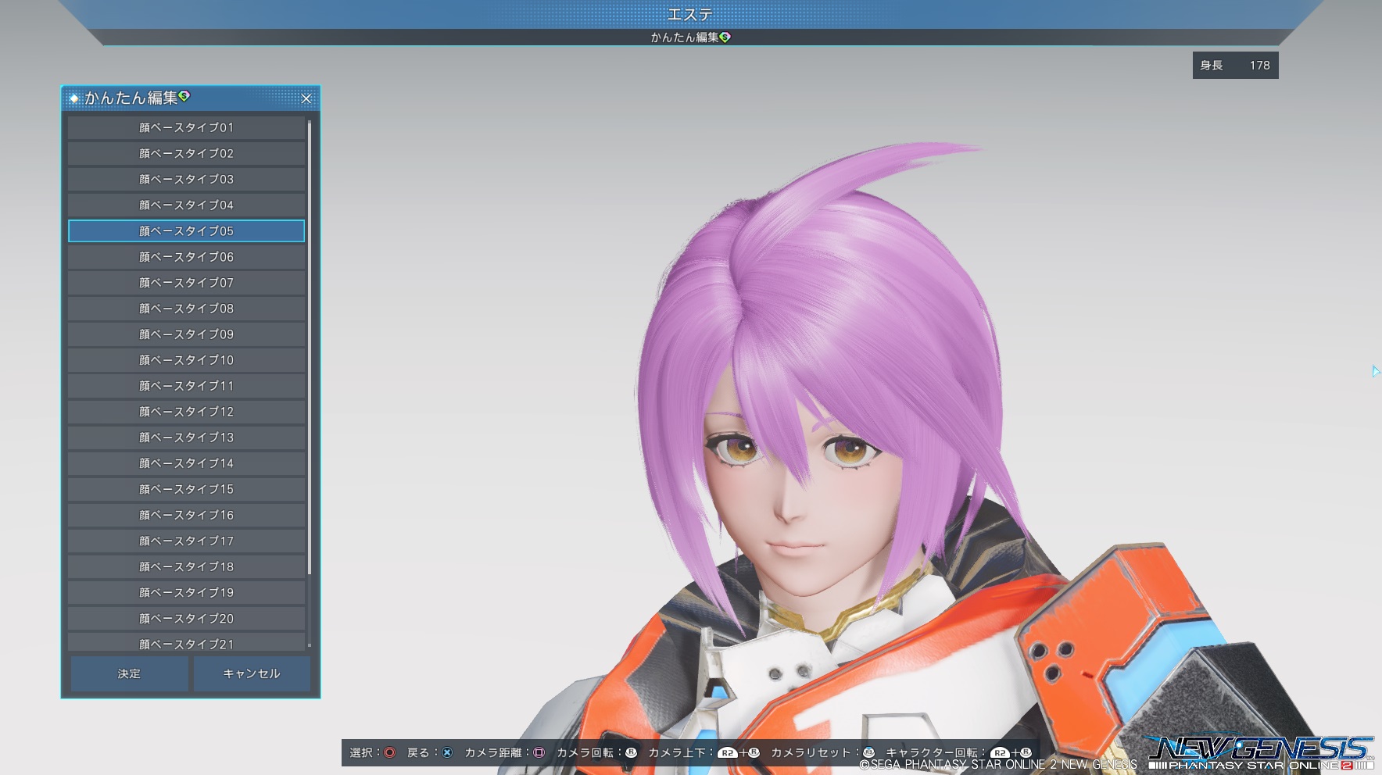Click the square button icon for カメラ距離
Viewport: 1382px width, 775px height.
pos(539,752)
